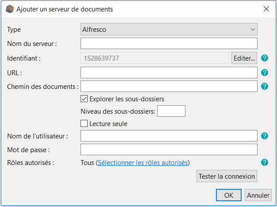This screenshot has width=277, height=207.
Task: Enable the Lecture seule checkbox
Action: tap(85, 124)
